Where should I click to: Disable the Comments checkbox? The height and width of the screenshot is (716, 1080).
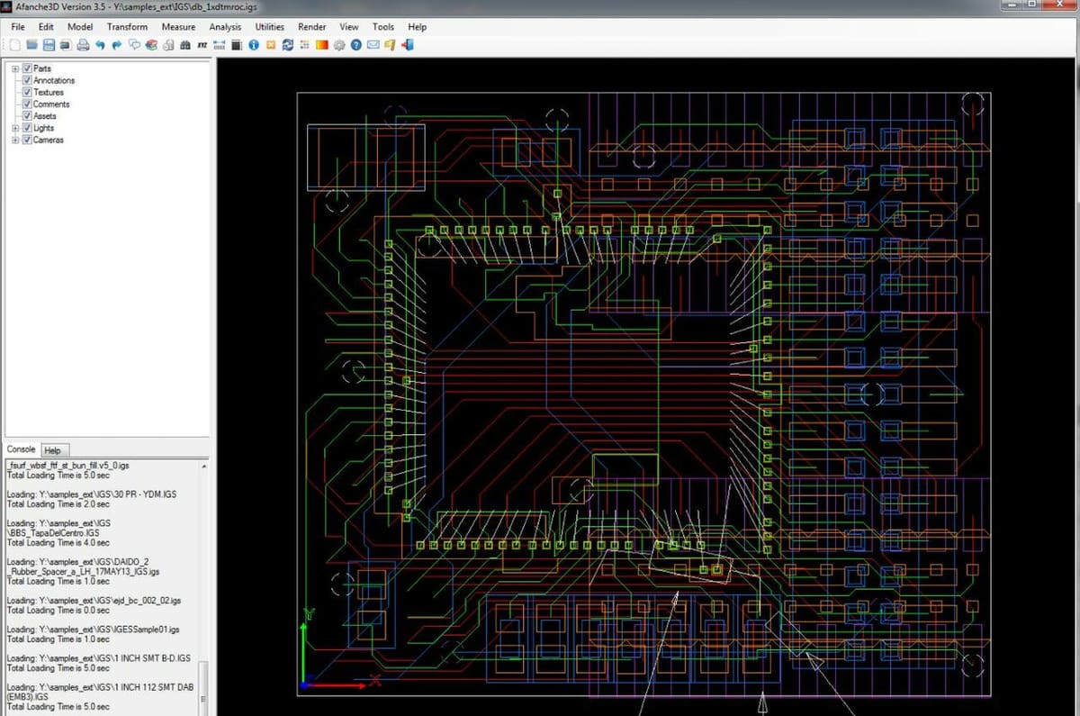(27, 104)
